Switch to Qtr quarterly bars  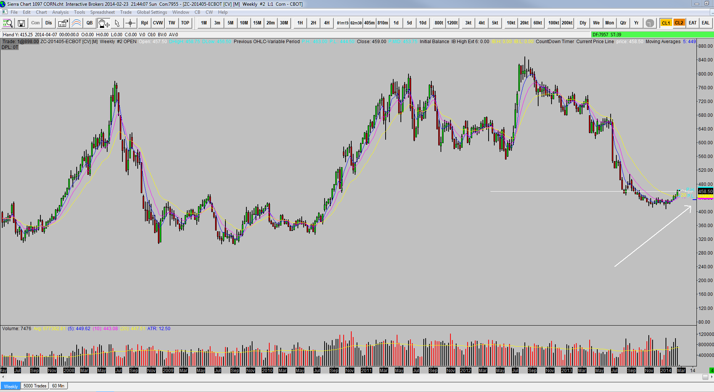(x=623, y=23)
